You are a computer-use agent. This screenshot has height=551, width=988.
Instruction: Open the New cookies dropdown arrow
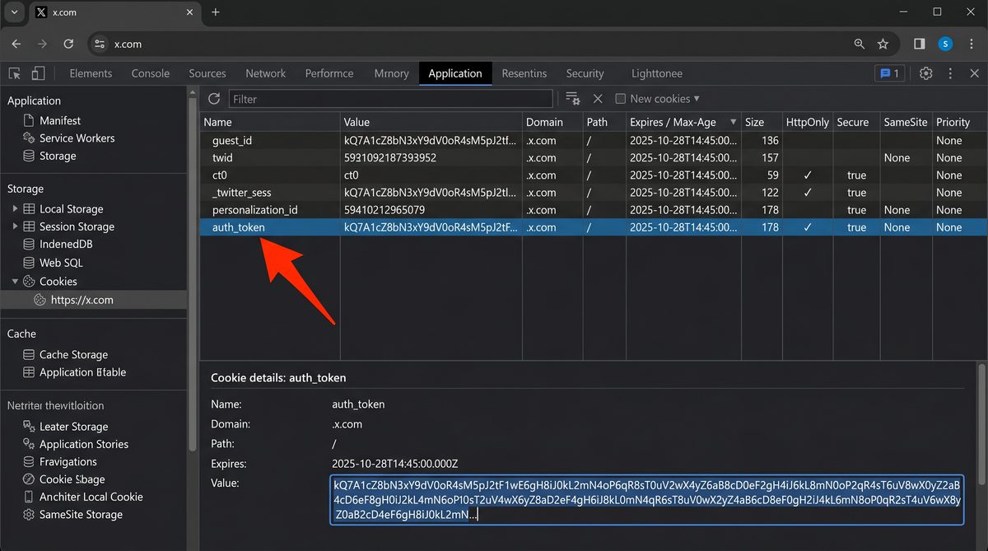697,99
